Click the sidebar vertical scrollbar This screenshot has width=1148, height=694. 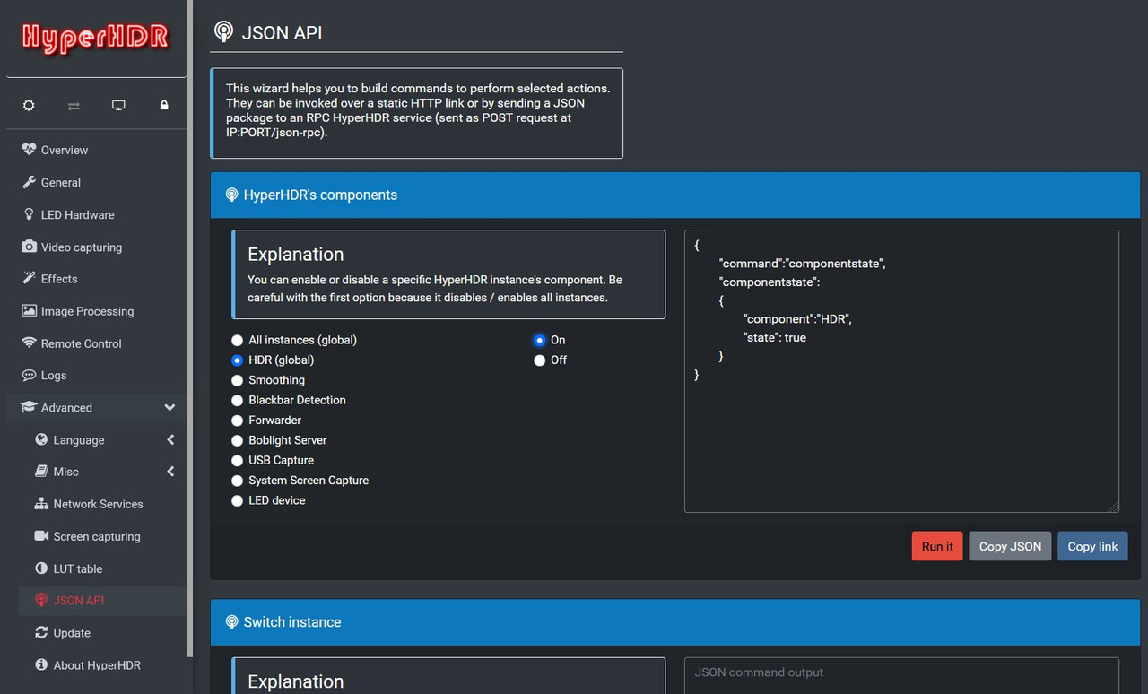point(189,328)
